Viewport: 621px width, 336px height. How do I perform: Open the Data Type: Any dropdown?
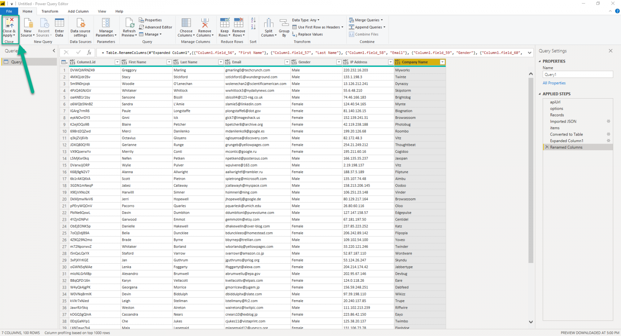tap(306, 20)
